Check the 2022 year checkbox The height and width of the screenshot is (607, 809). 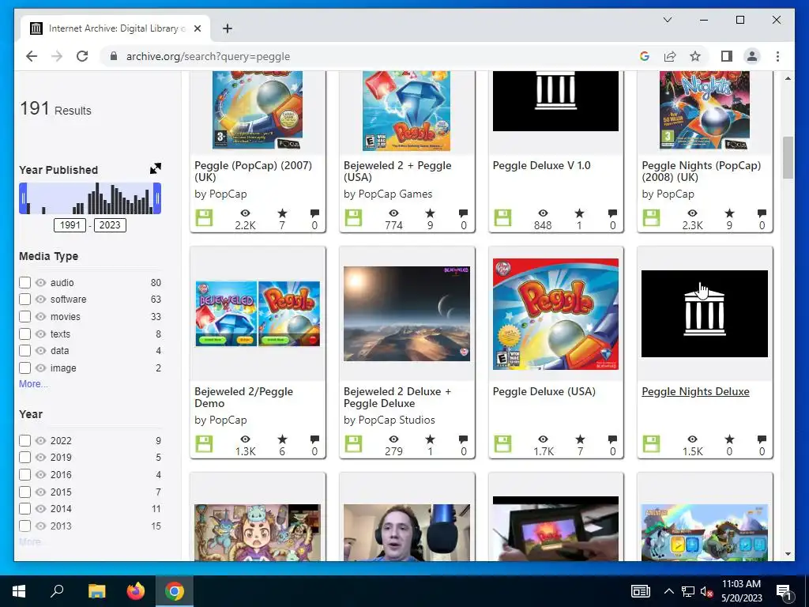point(24,440)
